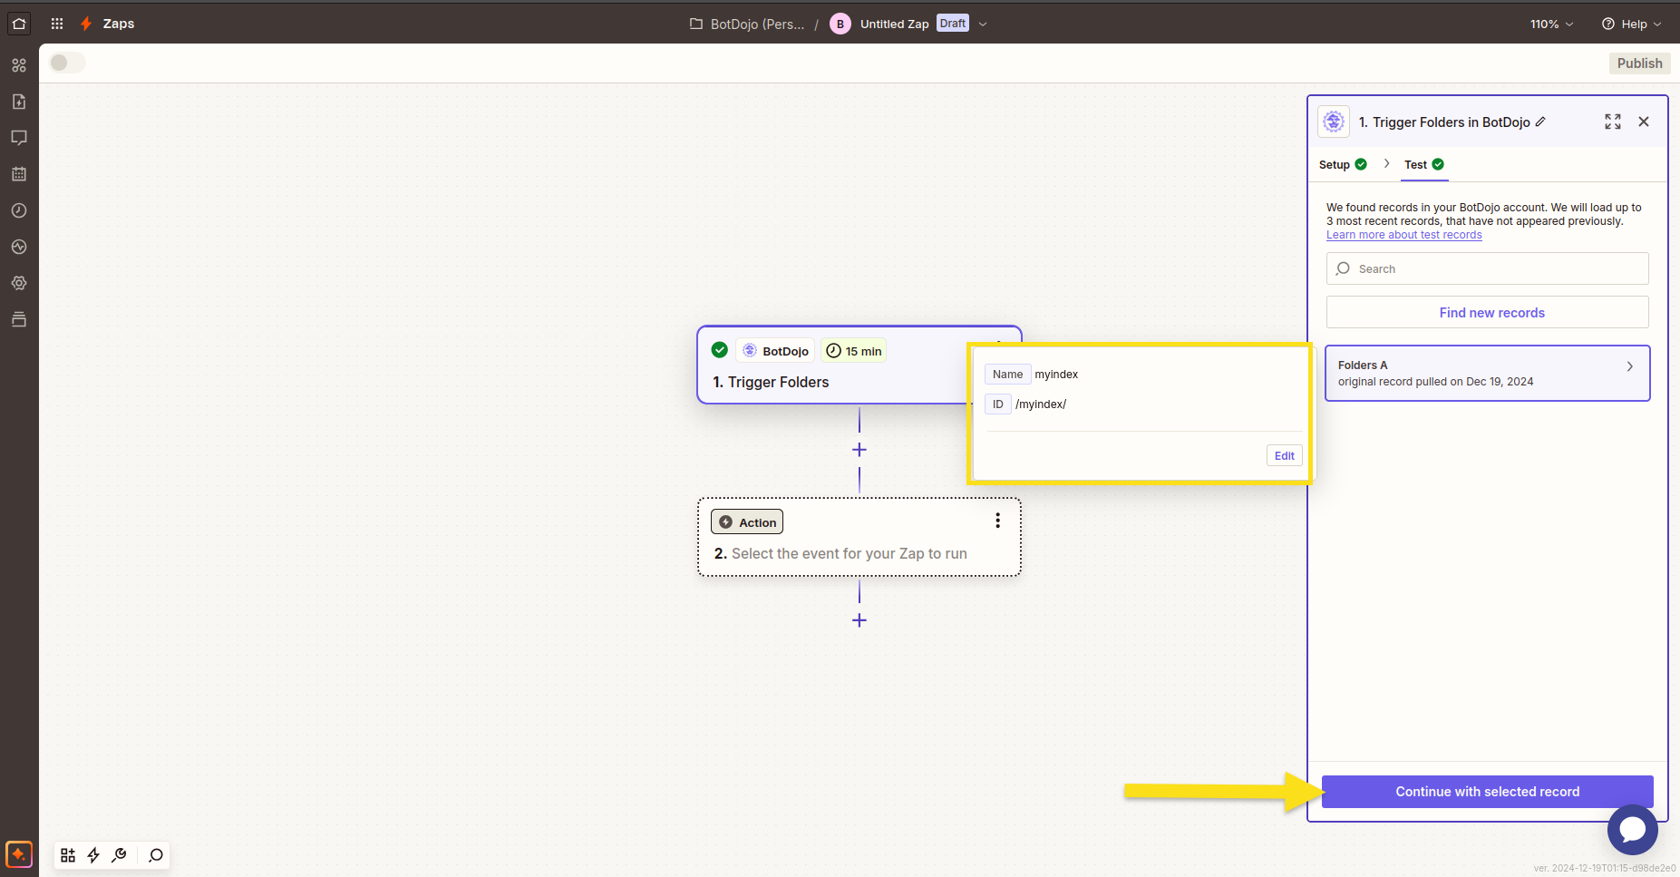Click the add-apps grid icon in bottom toolbar
The image size is (1680, 877).
[x=68, y=855]
